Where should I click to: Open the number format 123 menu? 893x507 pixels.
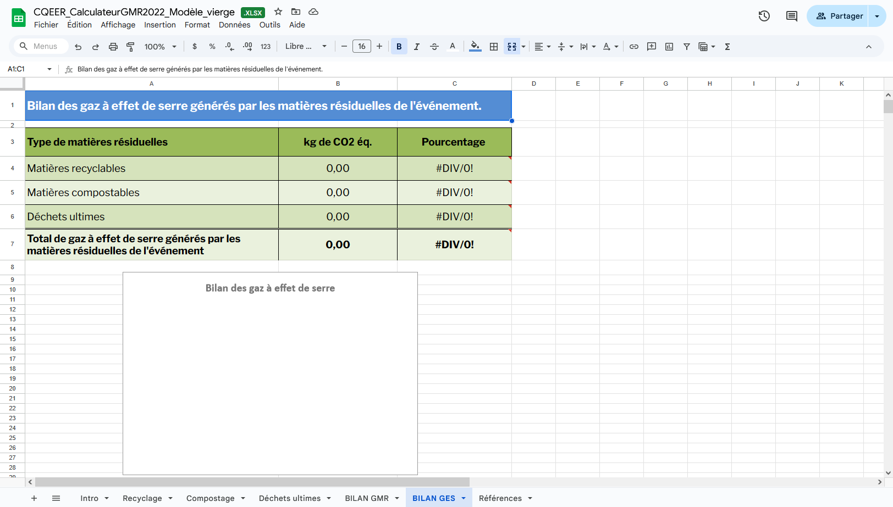(x=266, y=47)
